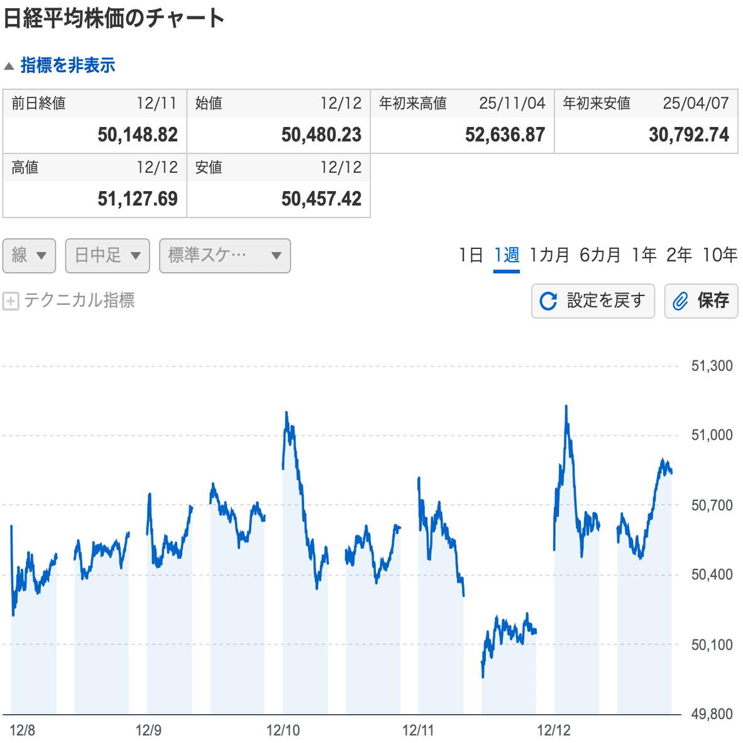Image resolution: width=743 pixels, height=743 pixels.
Task: Click the 51,300 price axis label
Action: point(712,366)
